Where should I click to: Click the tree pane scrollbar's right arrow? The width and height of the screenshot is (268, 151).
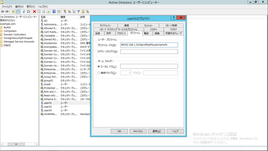pos(36,144)
